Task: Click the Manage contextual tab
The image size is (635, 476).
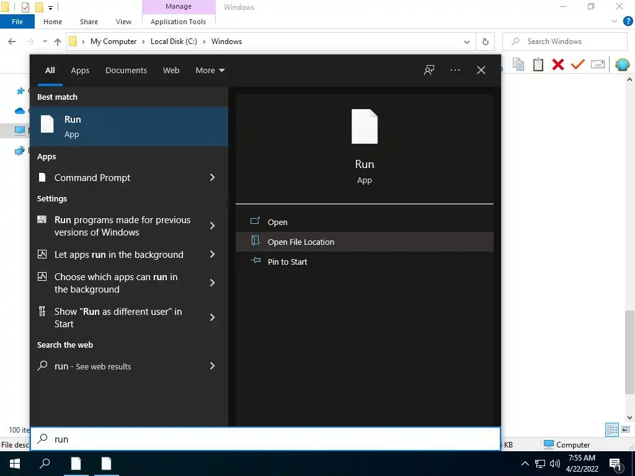Action: click(x=179, y=6)
